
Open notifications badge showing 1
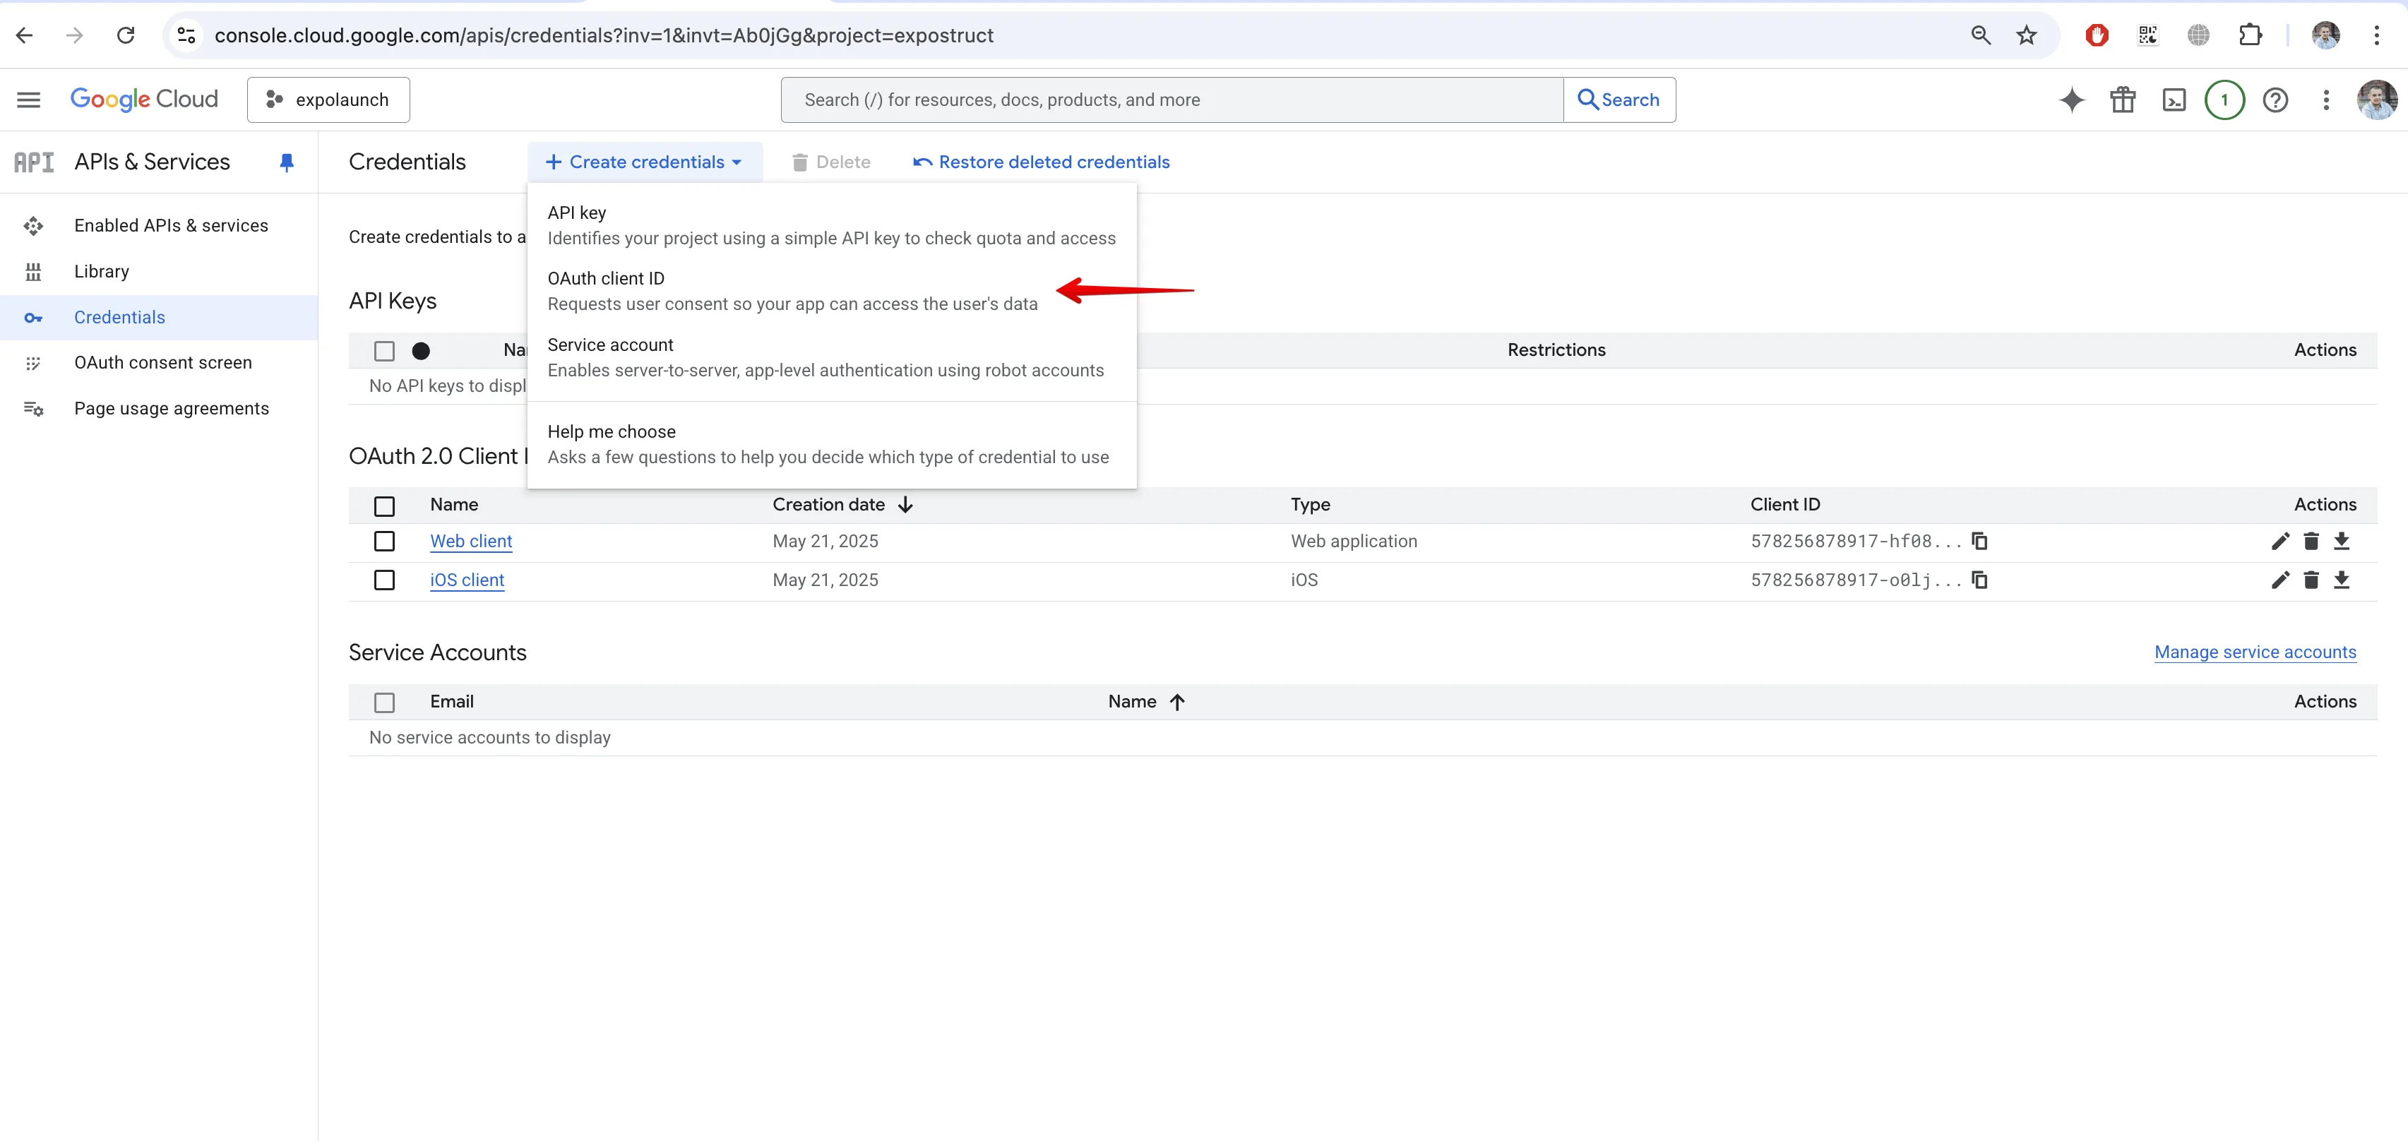coord(2224,100)
